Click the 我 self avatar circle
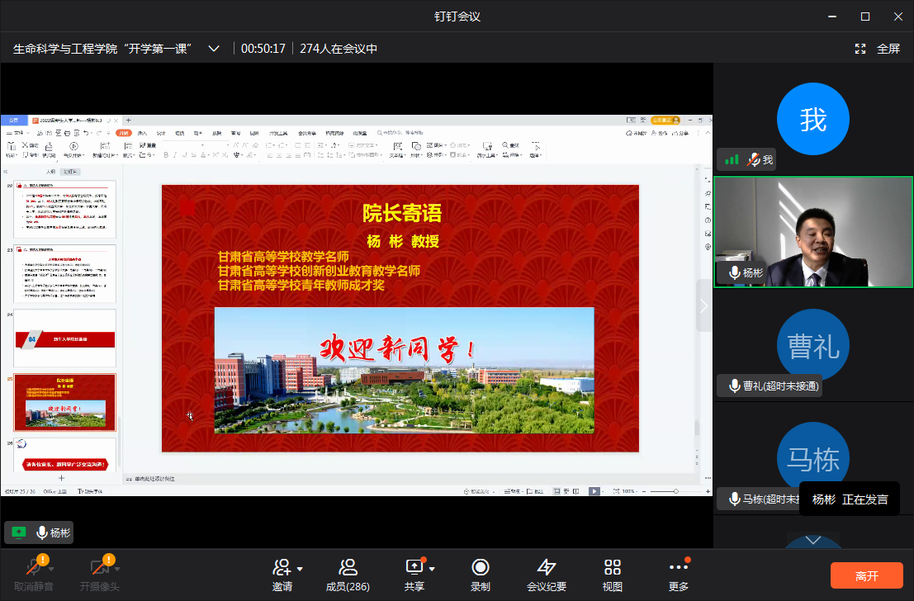 [813, 120]
